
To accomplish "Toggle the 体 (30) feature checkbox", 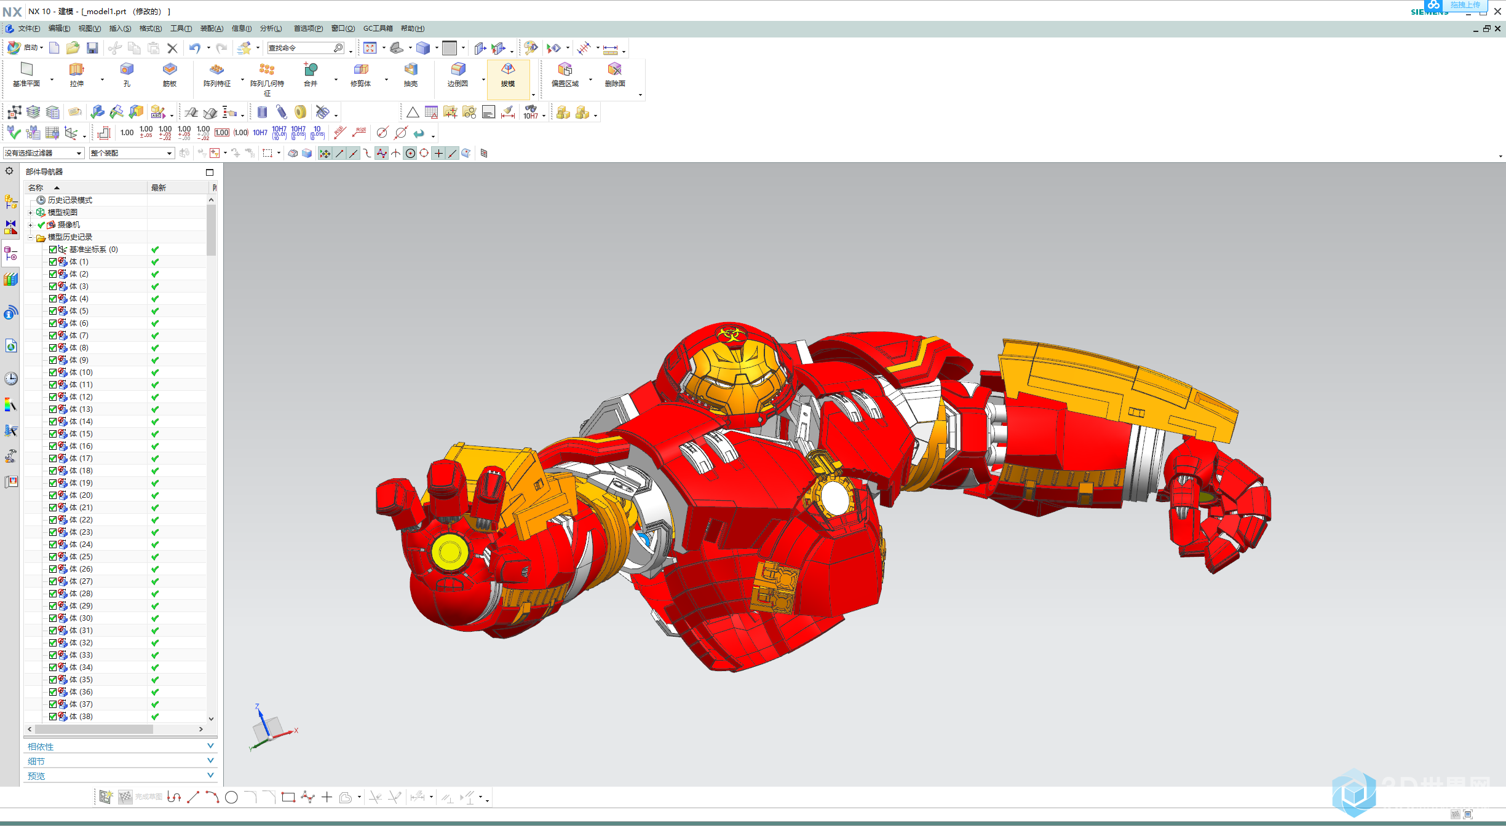I will (x=53, y=618).
